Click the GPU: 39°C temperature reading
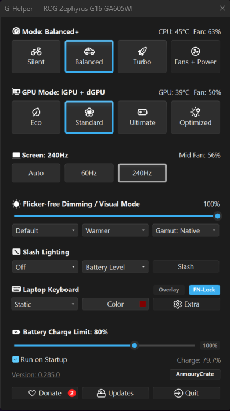The height and width of the screenshot is (411, 230). (x=174, y=92)
